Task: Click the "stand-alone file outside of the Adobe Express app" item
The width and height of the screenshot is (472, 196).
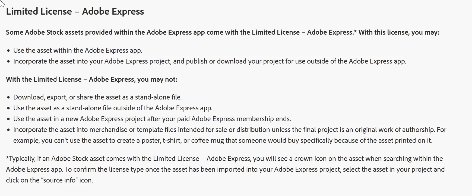Action: 113,108
